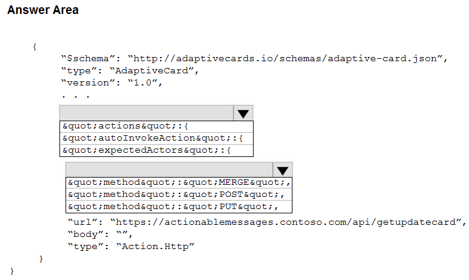The image size is (469, 280).
Task: Open the first dropdown arrow above actions option
Action: (243, 113)
